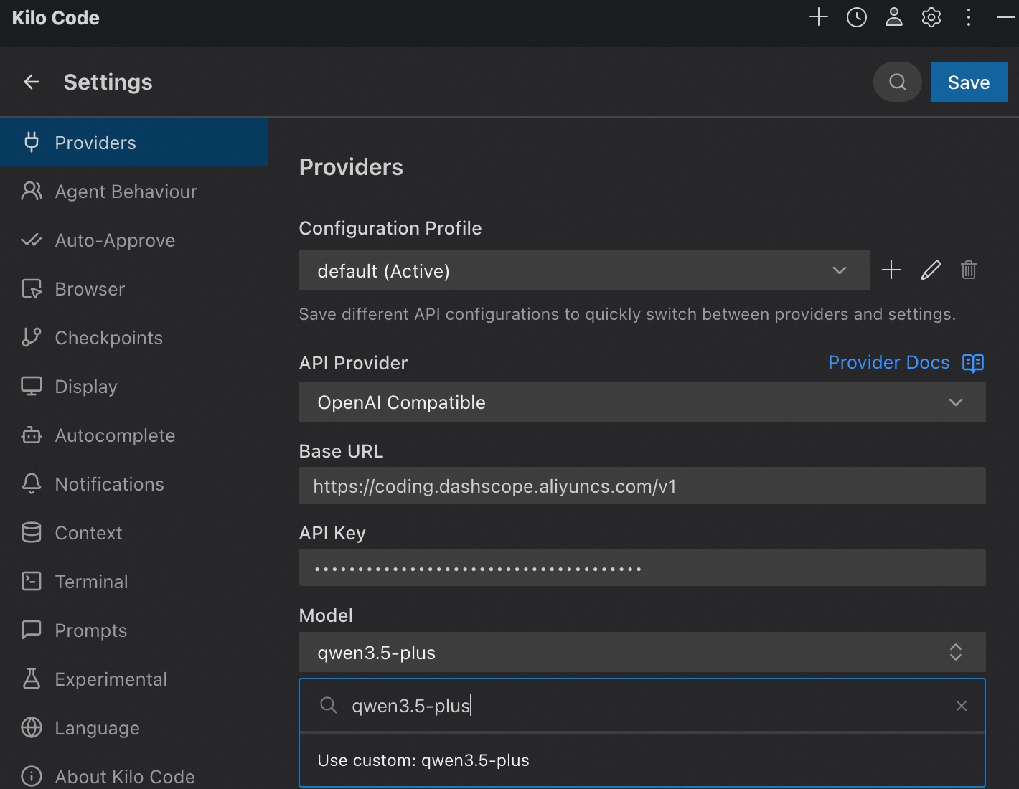
Task: Add a new configuration profile
Action: point(891,270)
